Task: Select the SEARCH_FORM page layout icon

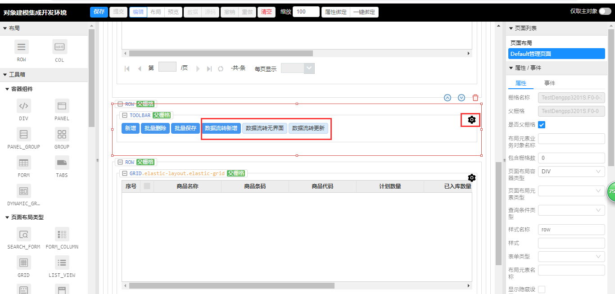Action: point(23,235)
